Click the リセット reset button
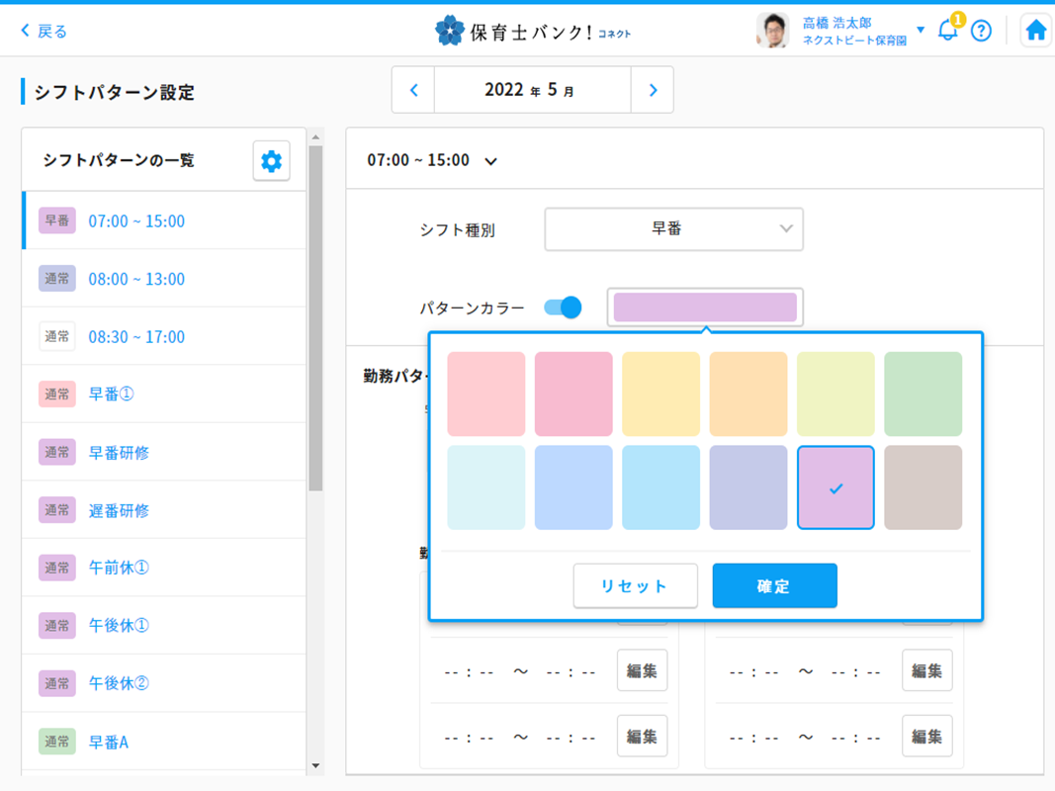 [x=635, y=586]
